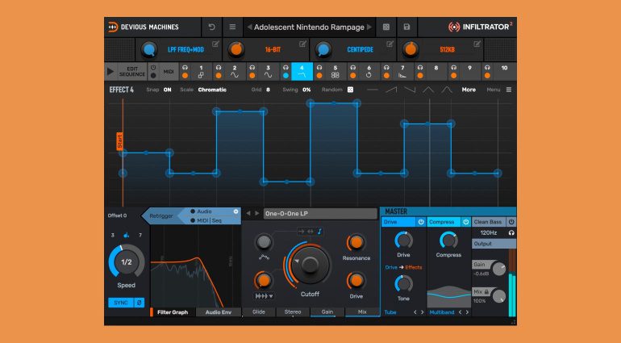Switch to next Tube drive type
621x343 pixels.
tap(422, 312)
